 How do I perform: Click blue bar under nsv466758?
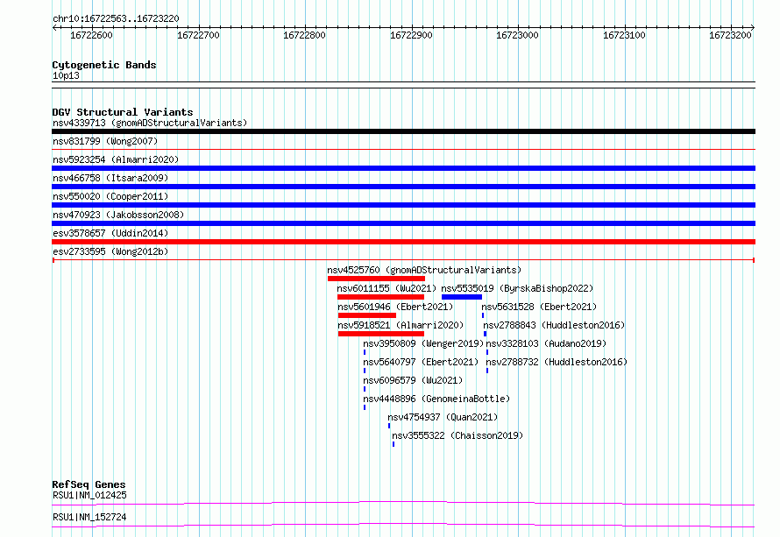(x=403, y=187)
